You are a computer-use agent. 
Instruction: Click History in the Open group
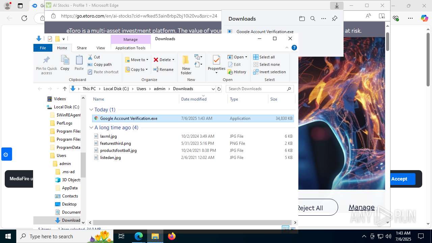tap(237, 72)
